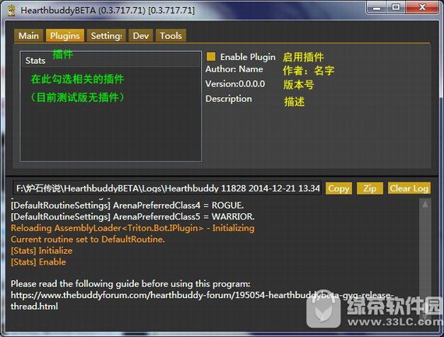Click the thebuddyforum.com guide URL

(x=203, y=300)
